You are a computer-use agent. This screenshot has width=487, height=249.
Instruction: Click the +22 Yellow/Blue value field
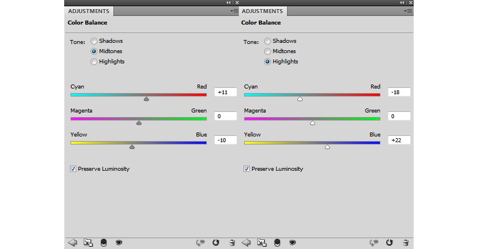point(399,140)
